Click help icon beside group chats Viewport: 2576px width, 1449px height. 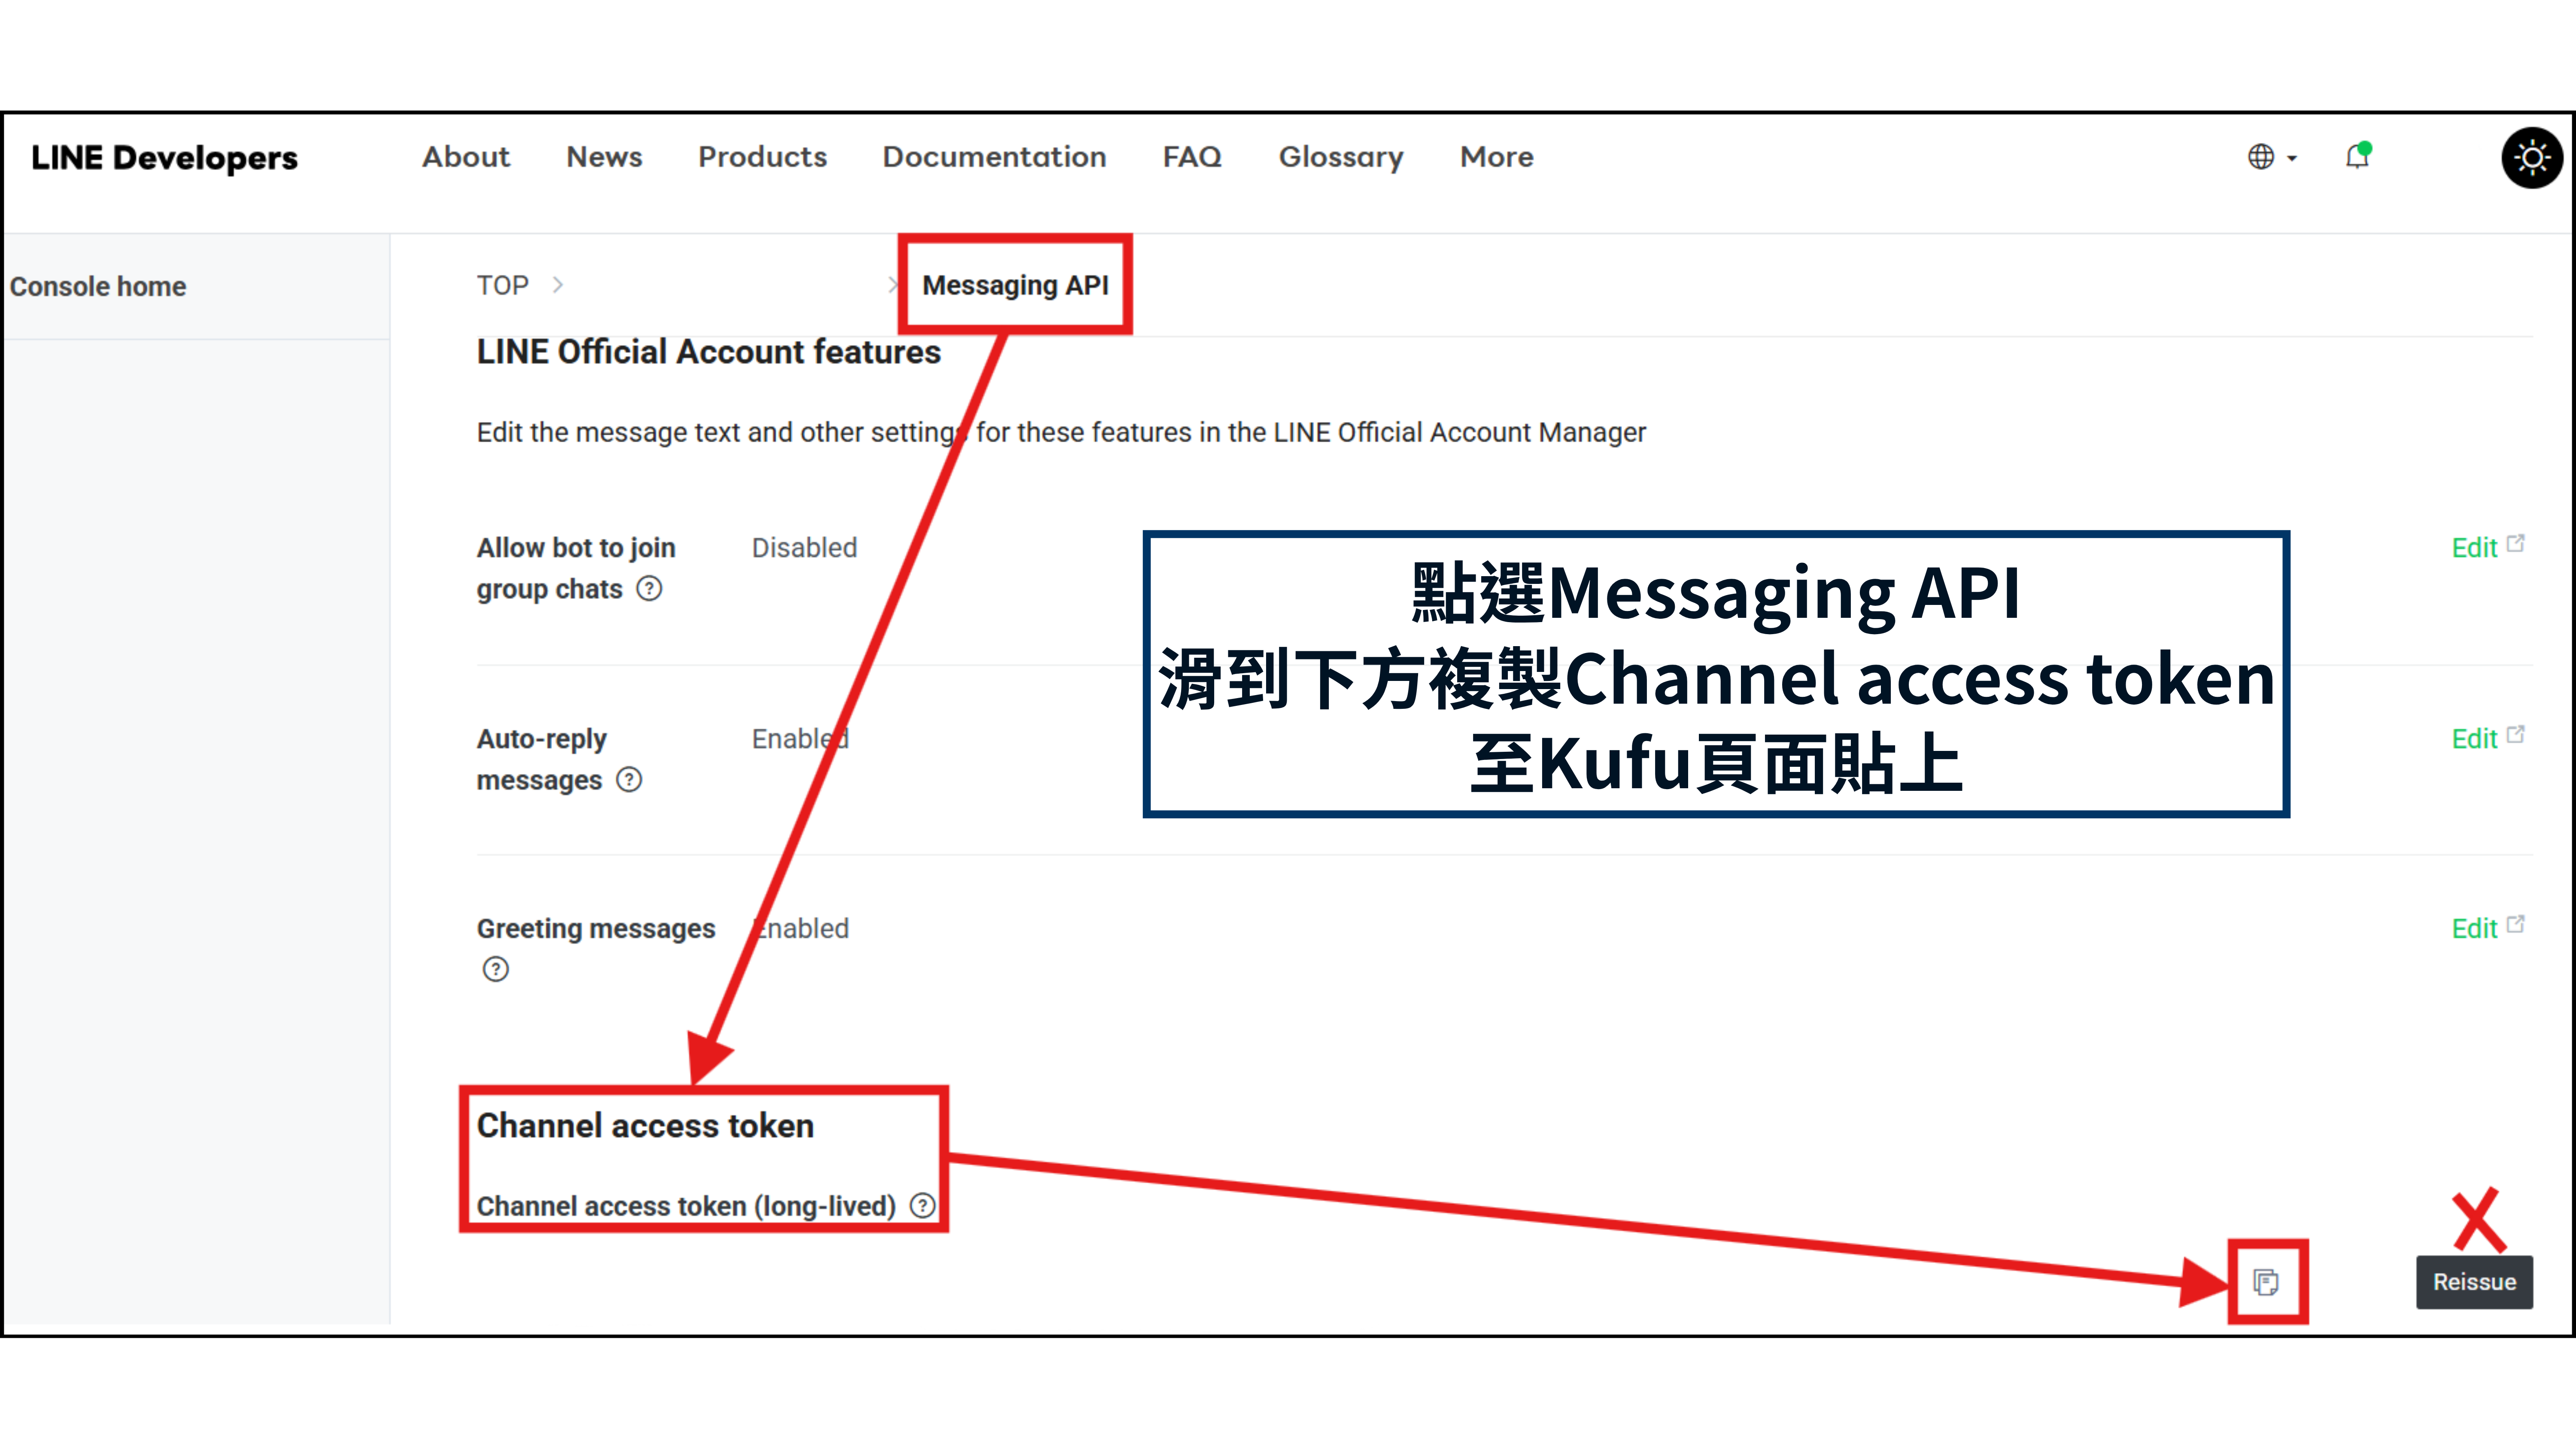click(x=649, y=589)
